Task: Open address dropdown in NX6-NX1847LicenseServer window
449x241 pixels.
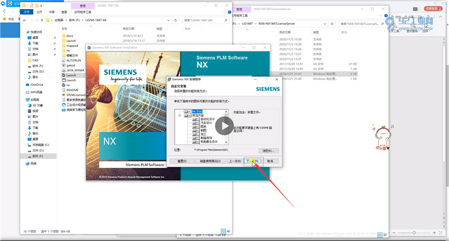Action: 324,24
